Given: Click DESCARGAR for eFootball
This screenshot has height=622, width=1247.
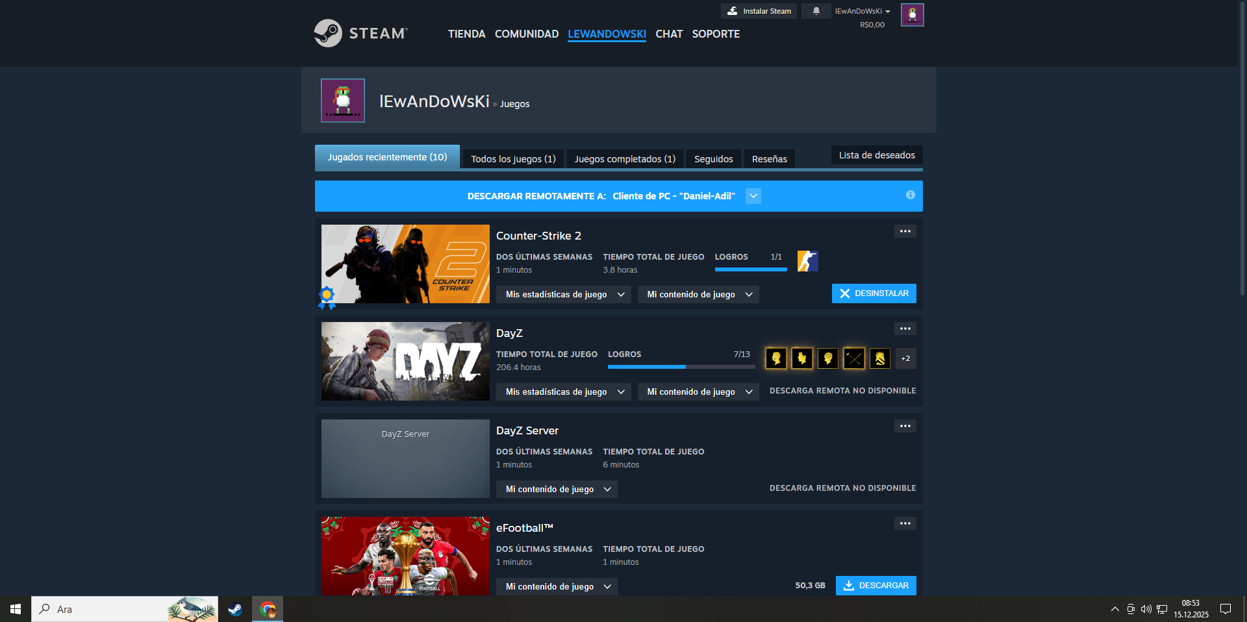Looking at the screenshot, I should pos(875,586).
